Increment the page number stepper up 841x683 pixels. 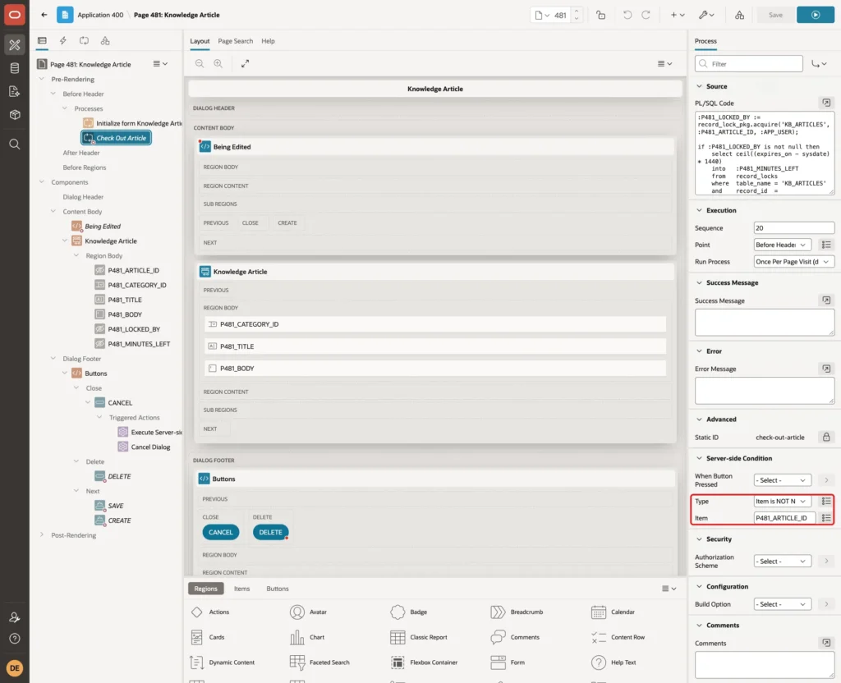[x=577, y=11]
